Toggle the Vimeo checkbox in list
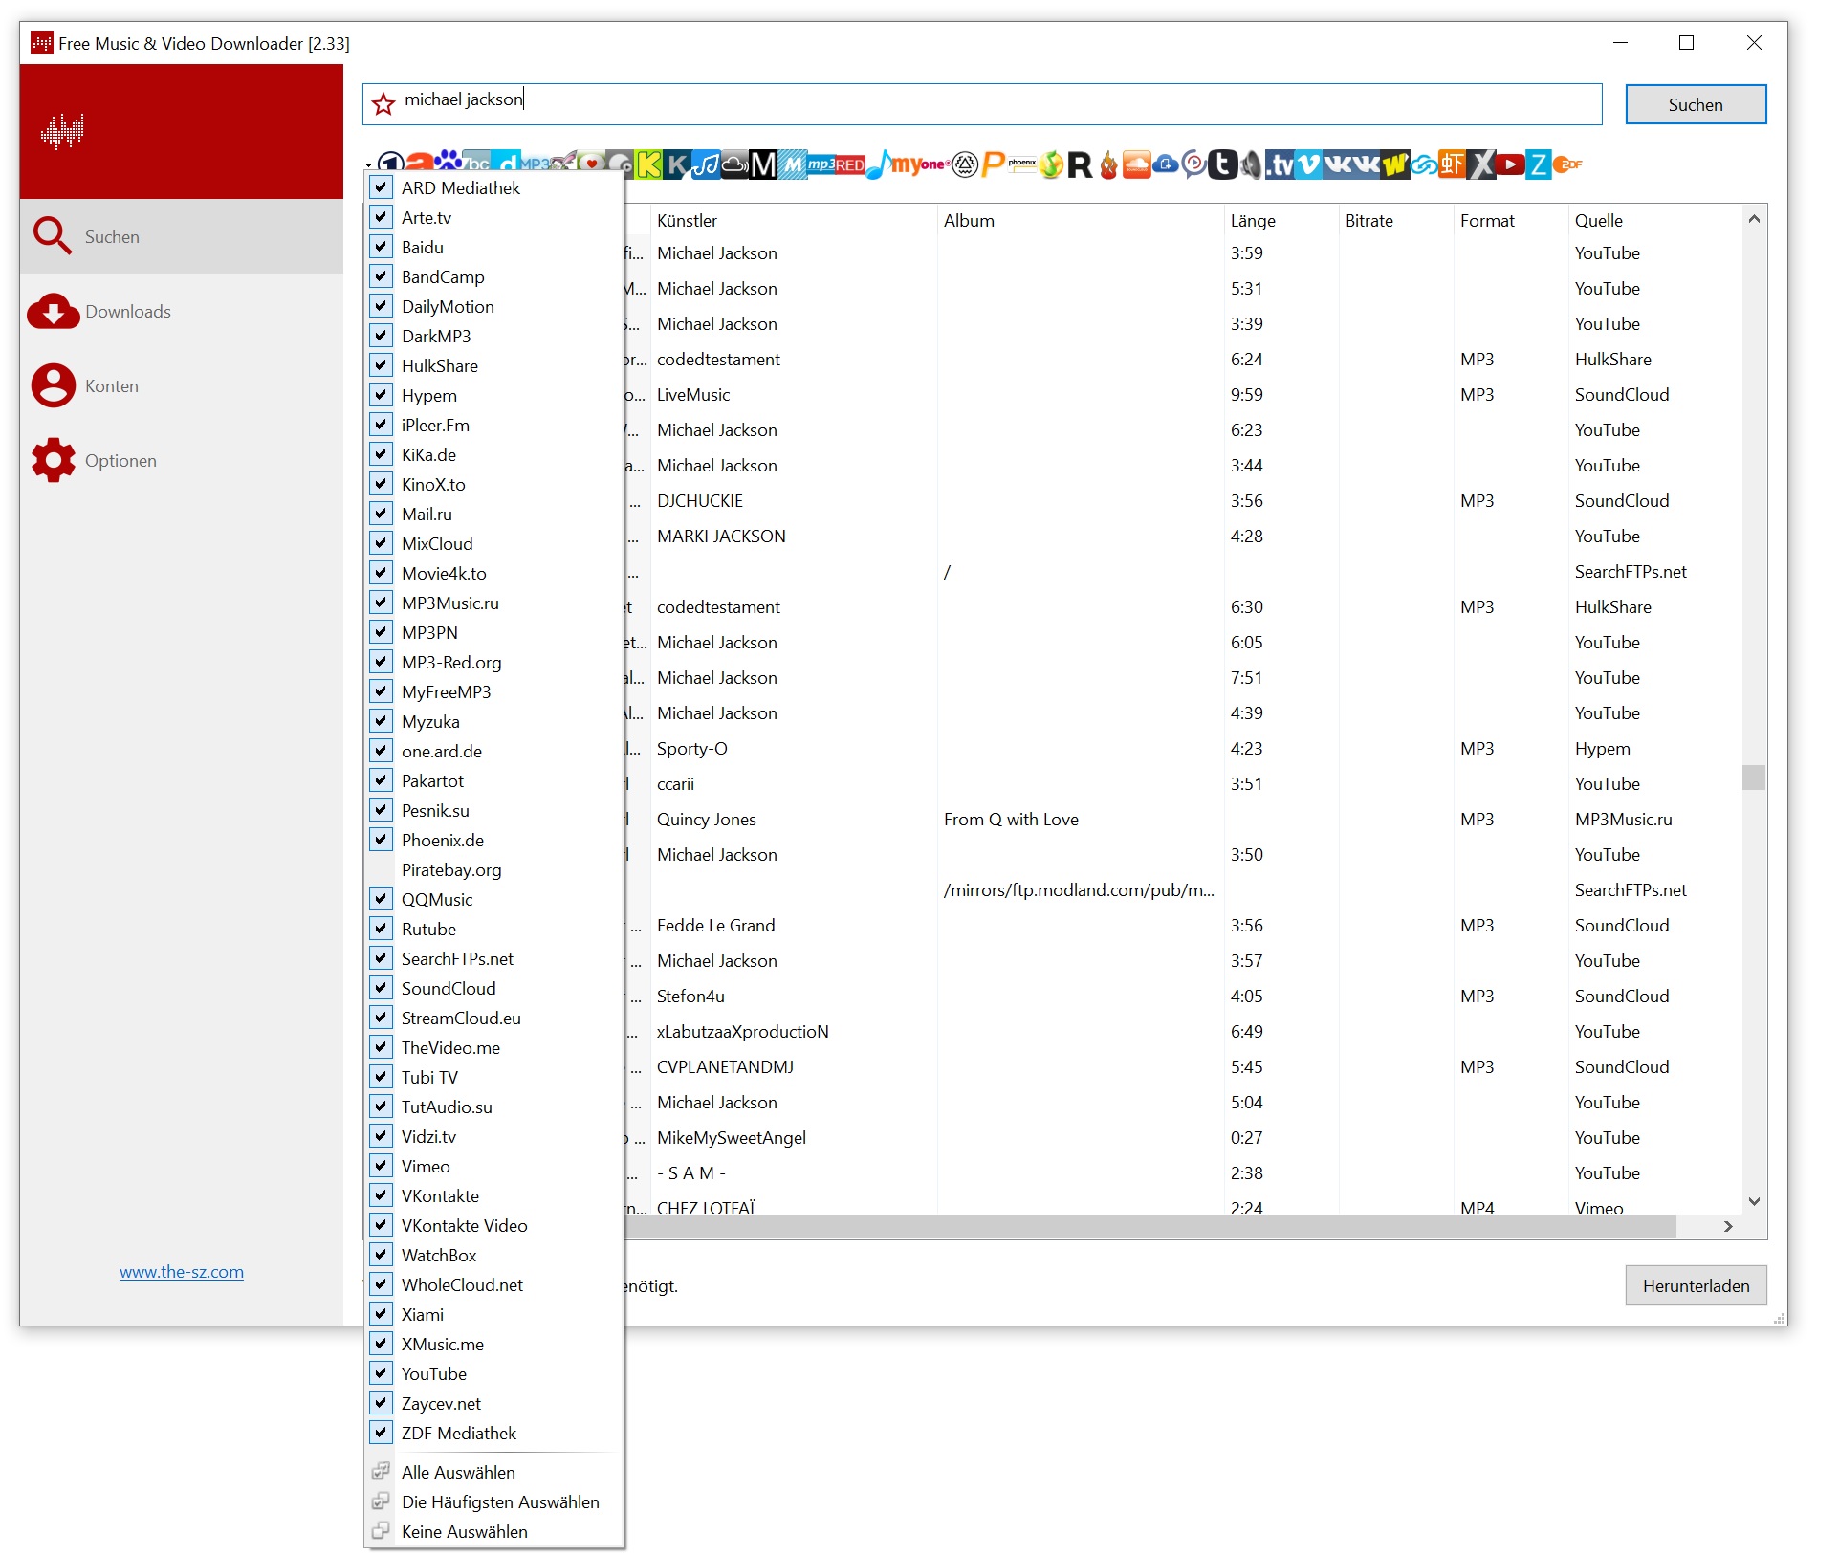This screenshot has height=1556, width=1839. click(382, 1166)
